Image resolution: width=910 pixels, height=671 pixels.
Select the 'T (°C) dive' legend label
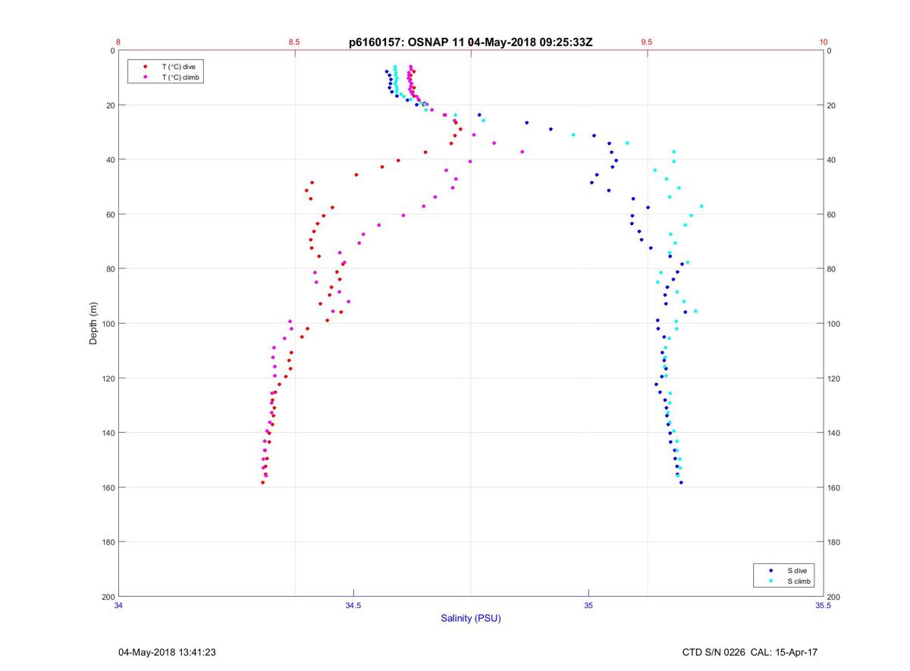[178, 67]
